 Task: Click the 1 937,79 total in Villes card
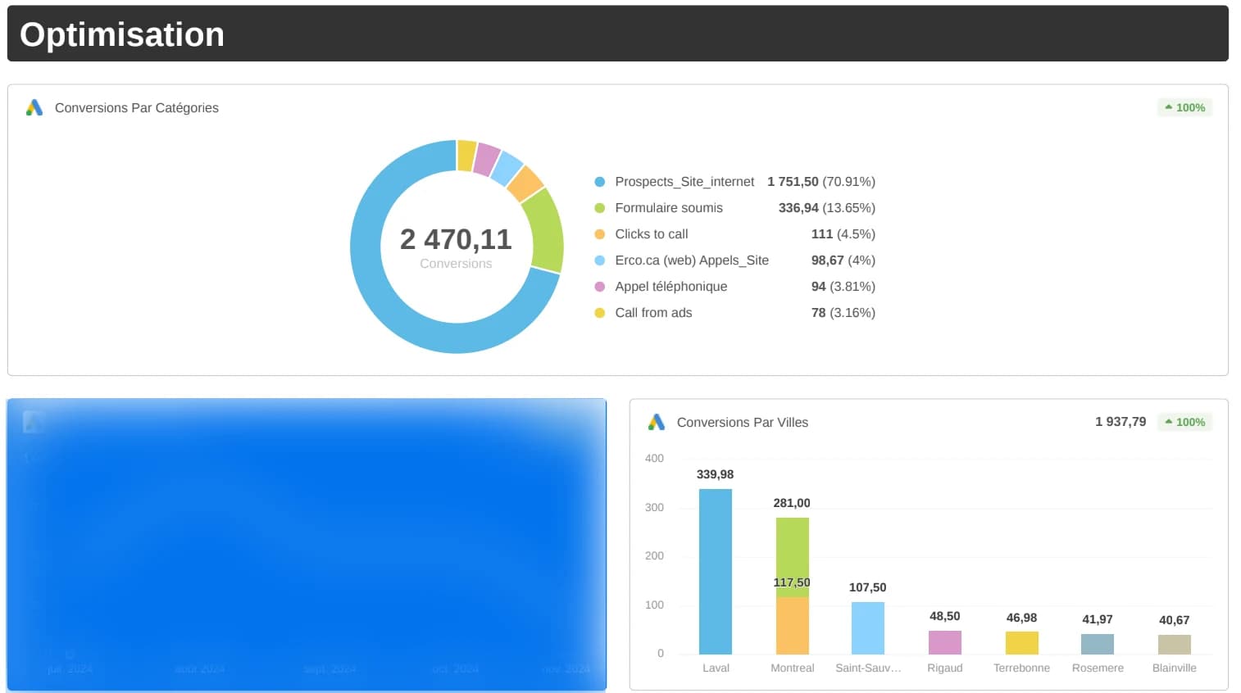tap(1121, 422)
